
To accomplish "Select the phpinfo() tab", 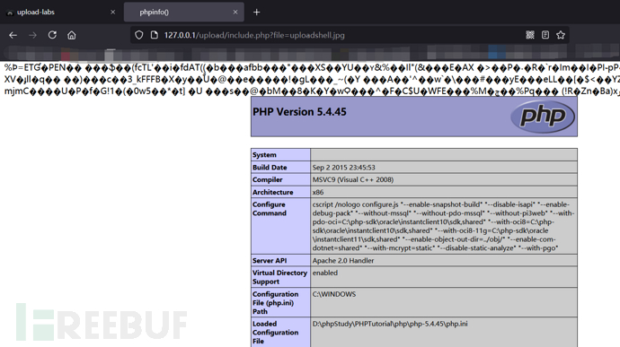I will 184,13.
